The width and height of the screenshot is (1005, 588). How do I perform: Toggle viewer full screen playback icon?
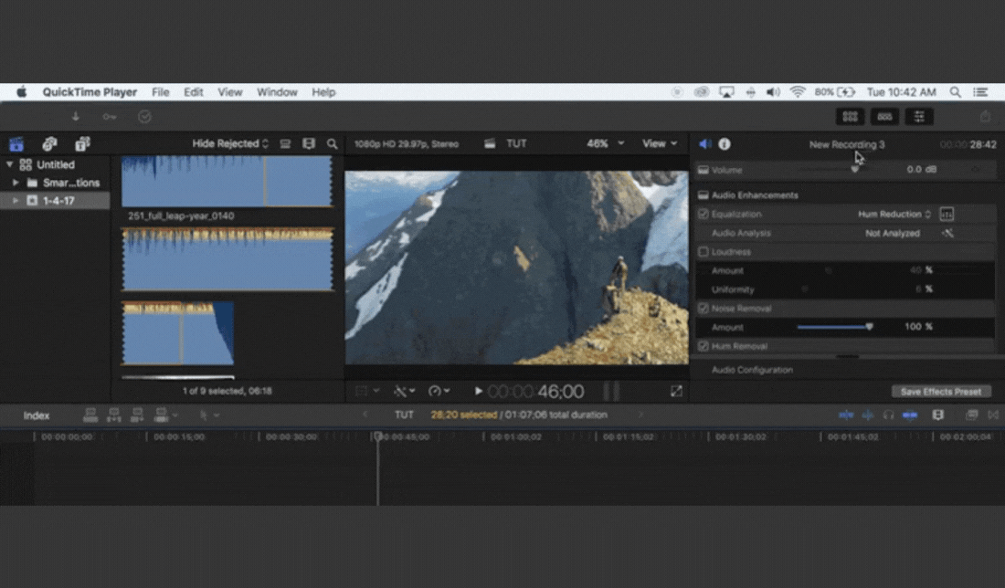coord(676,391)
